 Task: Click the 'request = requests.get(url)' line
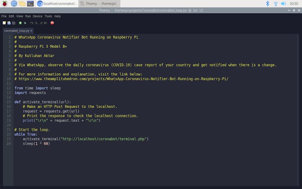(51, 111)
